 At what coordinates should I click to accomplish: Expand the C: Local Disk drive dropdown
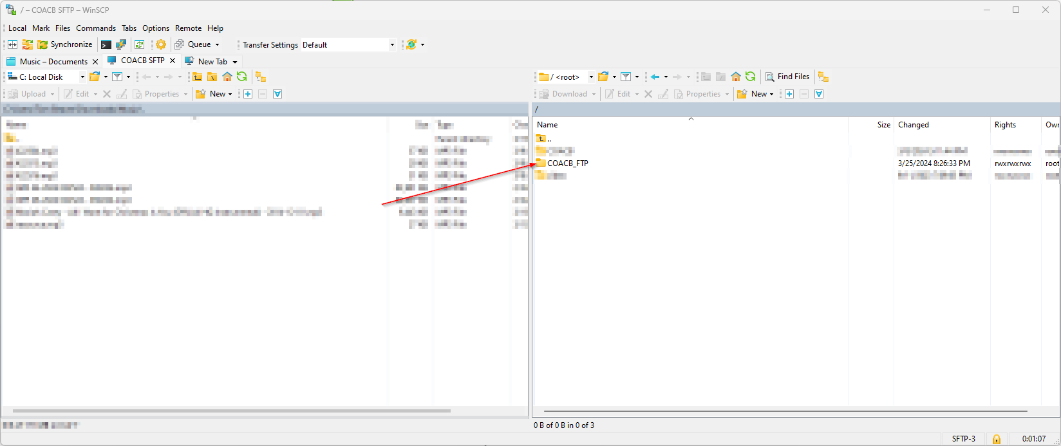[x=82, y=77]
